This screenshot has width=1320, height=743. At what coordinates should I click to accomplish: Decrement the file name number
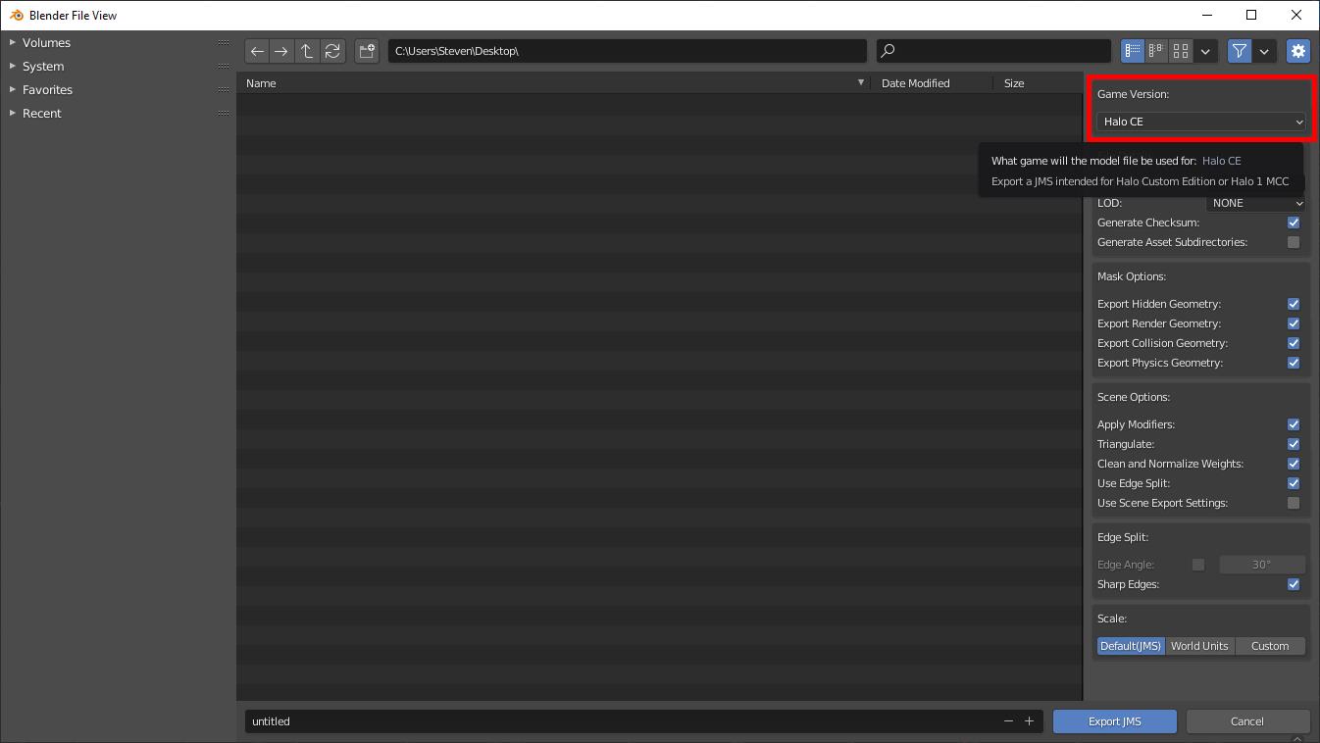1008,721
